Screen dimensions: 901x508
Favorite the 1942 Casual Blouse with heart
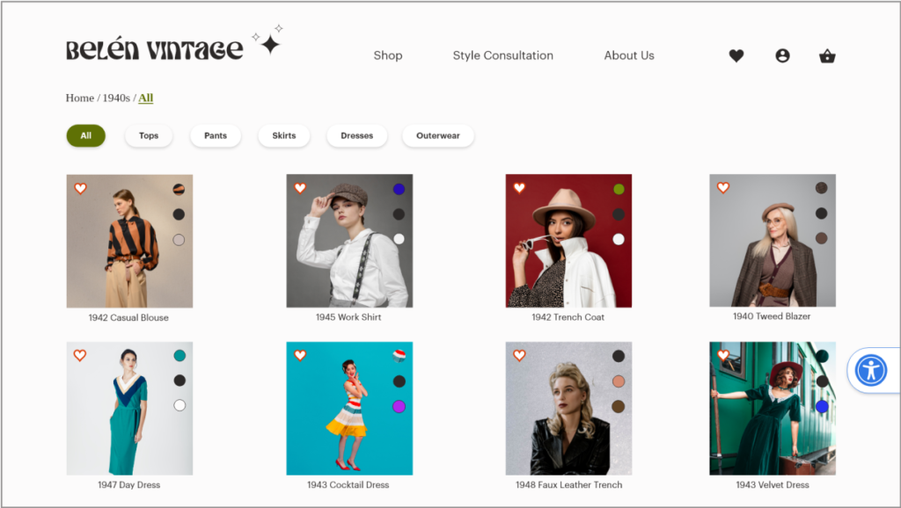pyautogui.click(x=80, y=188)
